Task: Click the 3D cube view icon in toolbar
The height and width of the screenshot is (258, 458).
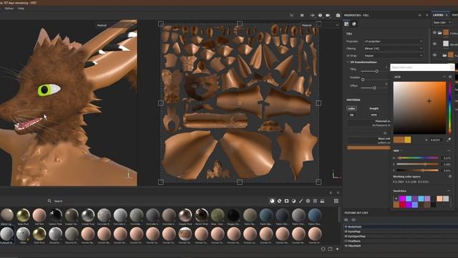Action: point(320,15)
